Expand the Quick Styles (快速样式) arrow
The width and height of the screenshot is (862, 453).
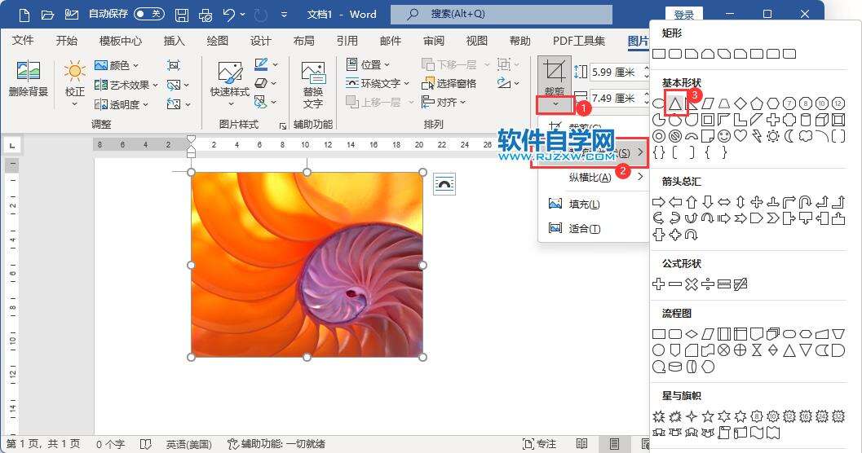[230, 103]
